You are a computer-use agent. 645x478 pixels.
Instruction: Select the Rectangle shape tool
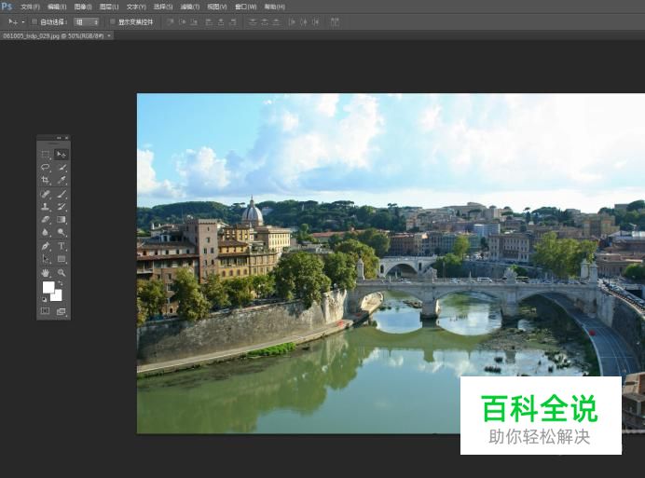62,259
